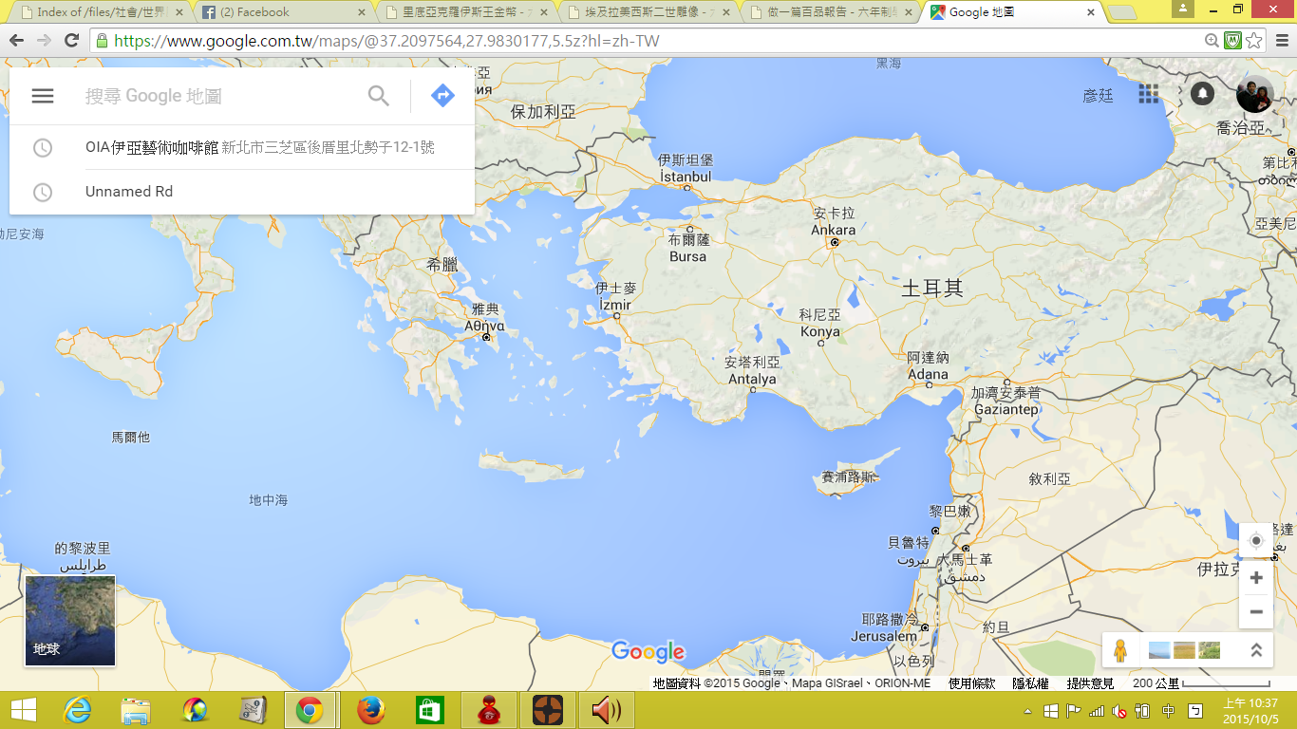The image size is (1297, 729).
Task: Zoom in with the plus button
Action: click(1256, 578)
